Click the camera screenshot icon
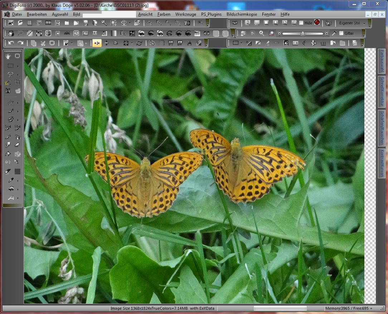The height and width of the screenshot is (314, 388). point(234,23)
